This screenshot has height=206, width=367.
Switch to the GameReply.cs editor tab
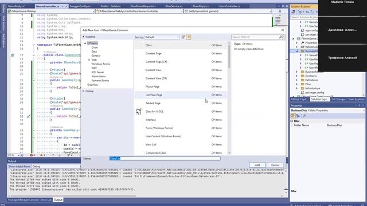pyautogui.click(x=17, y=6)
